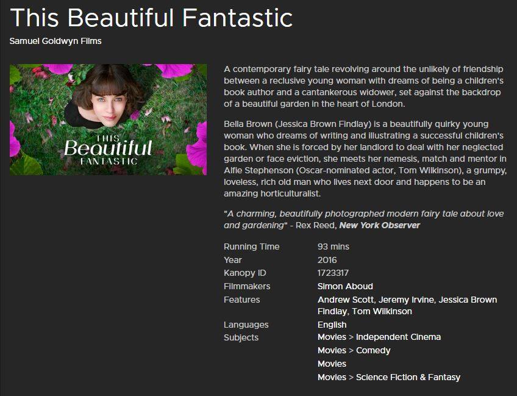Image resolution: width=517 pixels, height=396 pixels.
Task: Open Tom Wilkinson in the Features list
Action: point(382,311)
